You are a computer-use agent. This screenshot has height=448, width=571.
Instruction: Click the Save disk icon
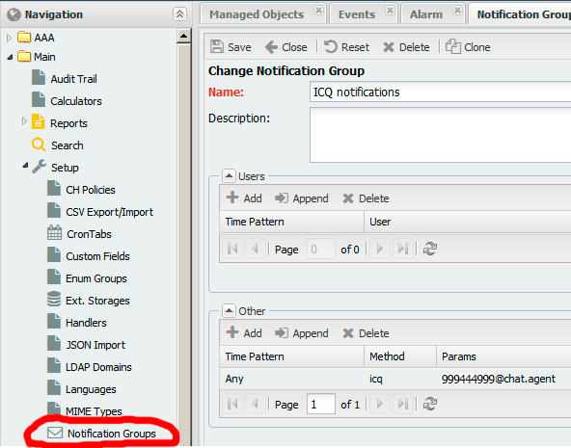click(x=217, y=46)
